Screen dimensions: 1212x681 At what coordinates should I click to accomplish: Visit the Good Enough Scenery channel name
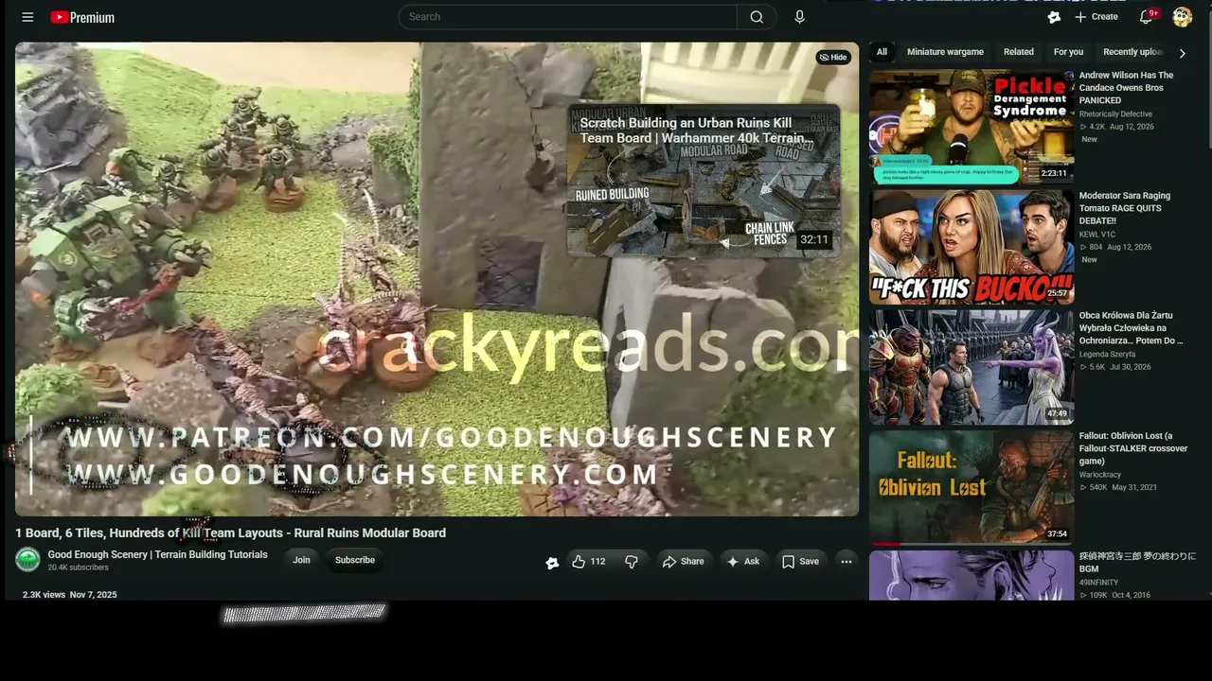158,555
